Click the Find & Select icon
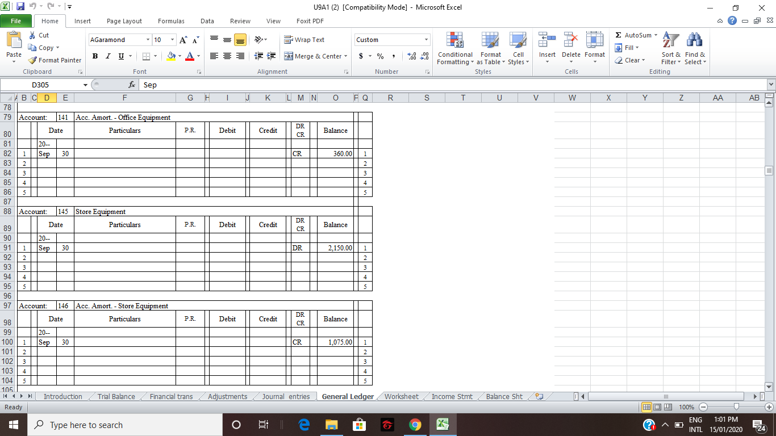The height and width of the screenshot is (436, 776). (695, 49)
